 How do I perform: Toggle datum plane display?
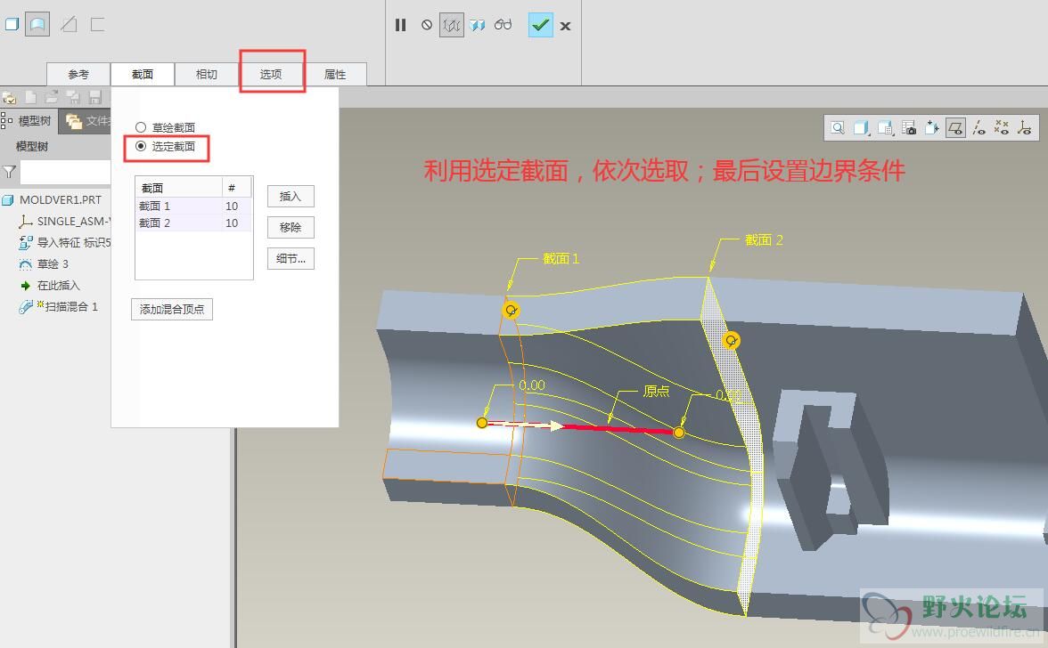coord(955,127)
